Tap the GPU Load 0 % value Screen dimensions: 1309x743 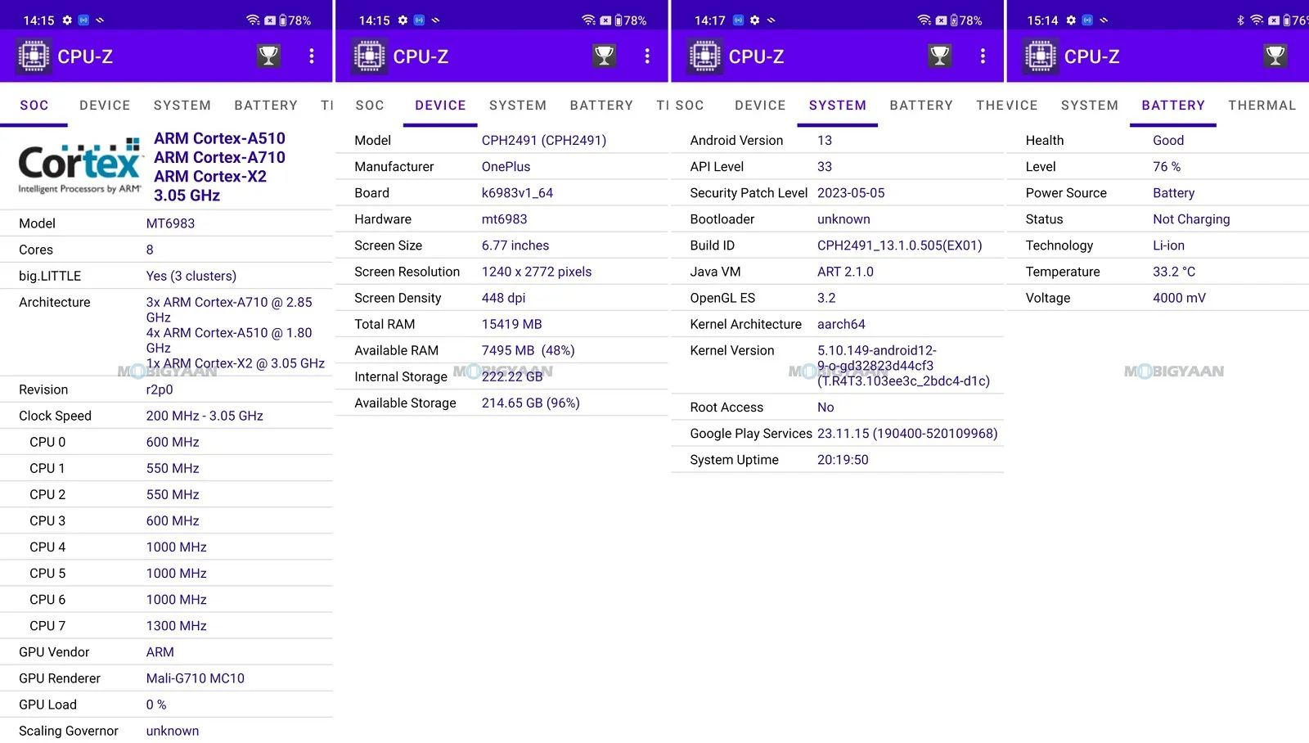coord(156,705)
